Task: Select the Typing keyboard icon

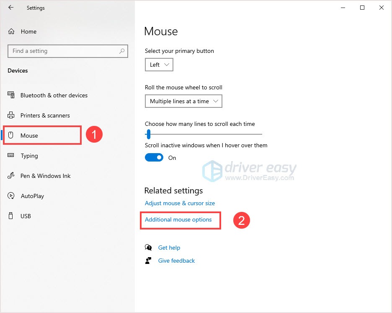Action: [11, 156]
